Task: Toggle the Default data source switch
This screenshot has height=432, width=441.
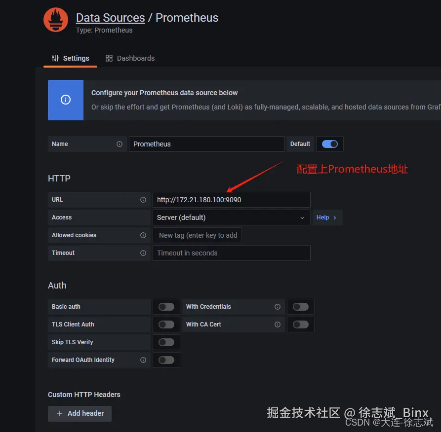Action: [x=329, y=144]
